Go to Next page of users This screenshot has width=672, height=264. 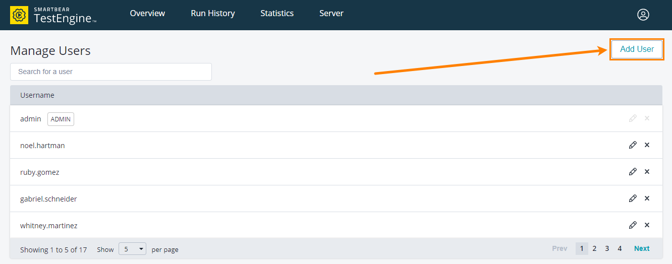coord(641,248)
